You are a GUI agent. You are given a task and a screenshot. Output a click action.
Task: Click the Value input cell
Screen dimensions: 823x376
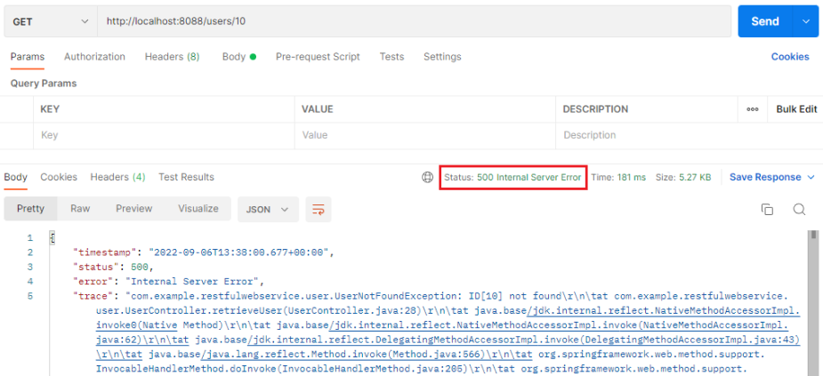[425, 135]
